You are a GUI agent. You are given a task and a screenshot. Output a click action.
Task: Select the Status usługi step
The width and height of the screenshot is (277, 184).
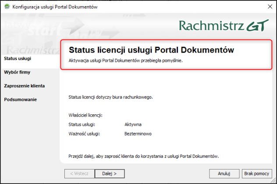pos(18,58)
